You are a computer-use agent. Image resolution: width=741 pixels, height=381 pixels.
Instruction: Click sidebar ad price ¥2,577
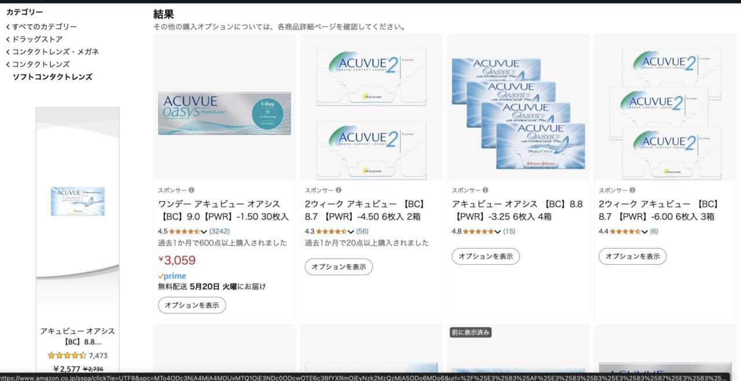coord(67,369)
